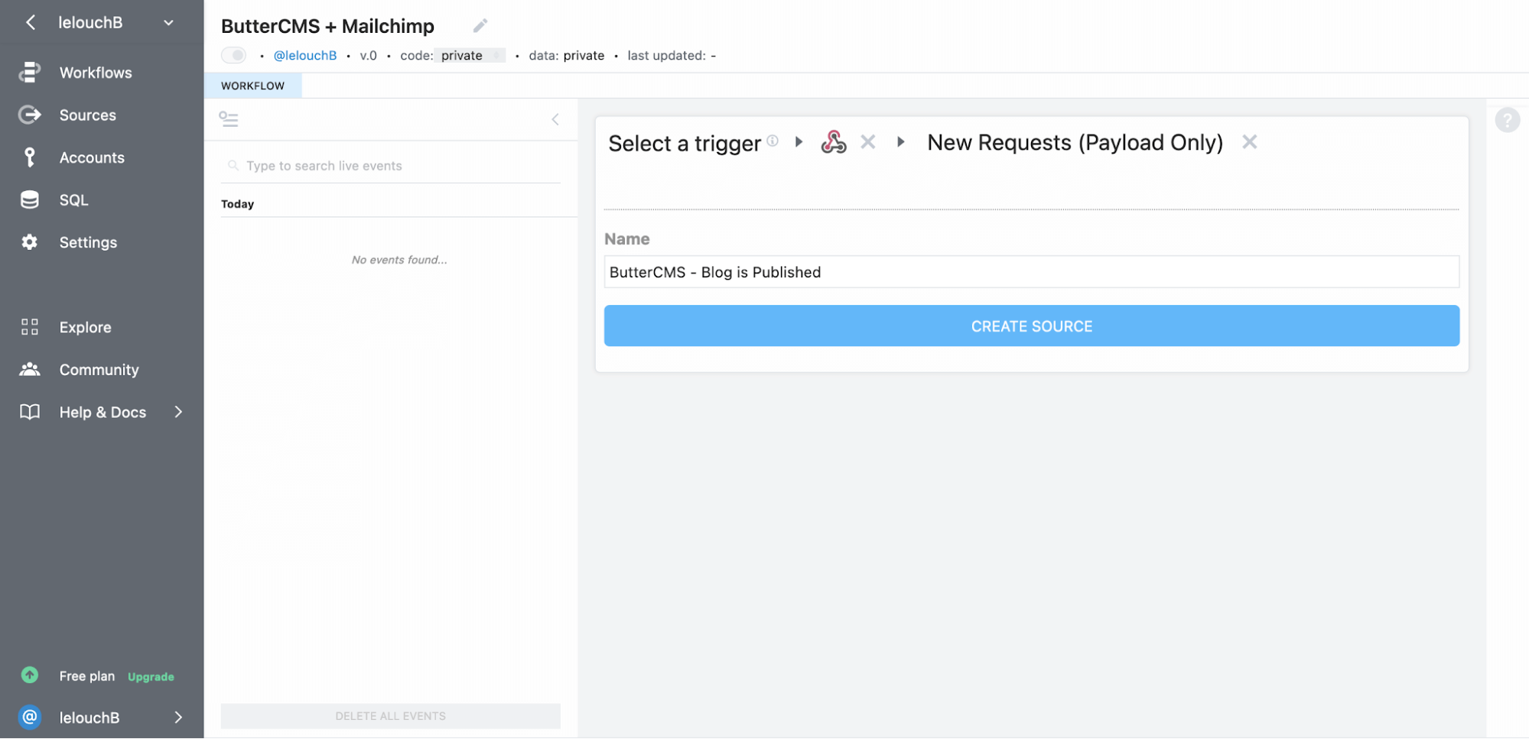Click the Accounts key icon
The image size is (1529, 739).
(x=29, y=157)
